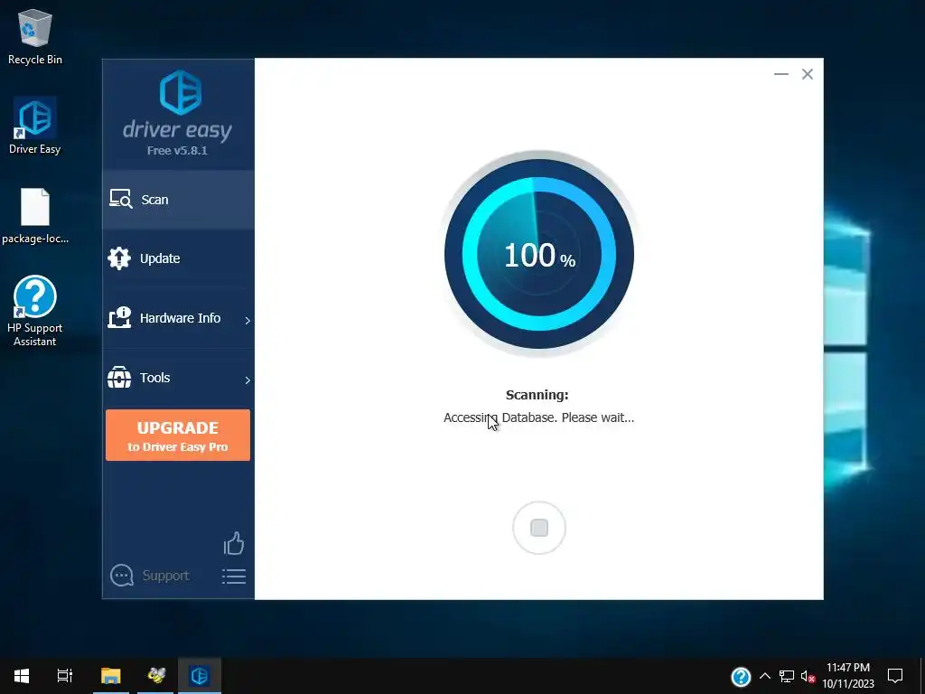This screenshot has height=694, width=925.
Task: Minimize the Driver Easy window
Action: (x=781, y=74)
